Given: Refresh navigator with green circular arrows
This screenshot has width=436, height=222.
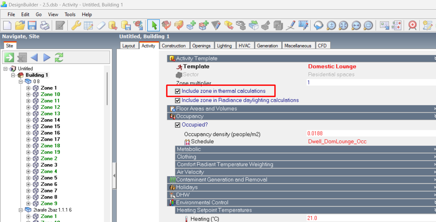Looking at the screenshot, I should point(59,57).
